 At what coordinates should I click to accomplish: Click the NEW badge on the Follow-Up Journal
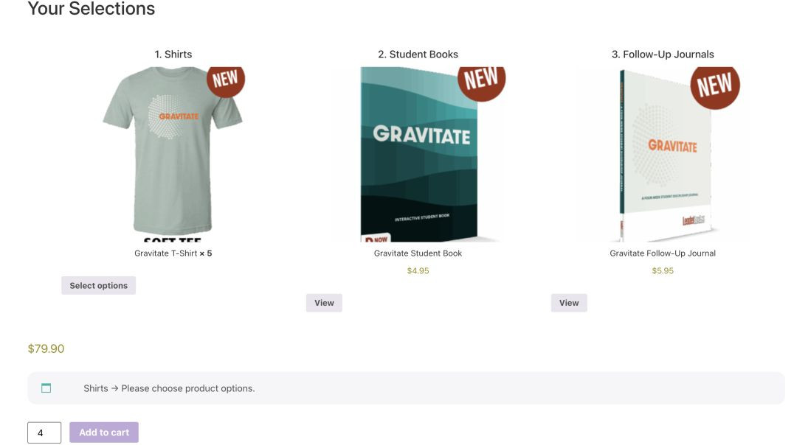(714, 85)
